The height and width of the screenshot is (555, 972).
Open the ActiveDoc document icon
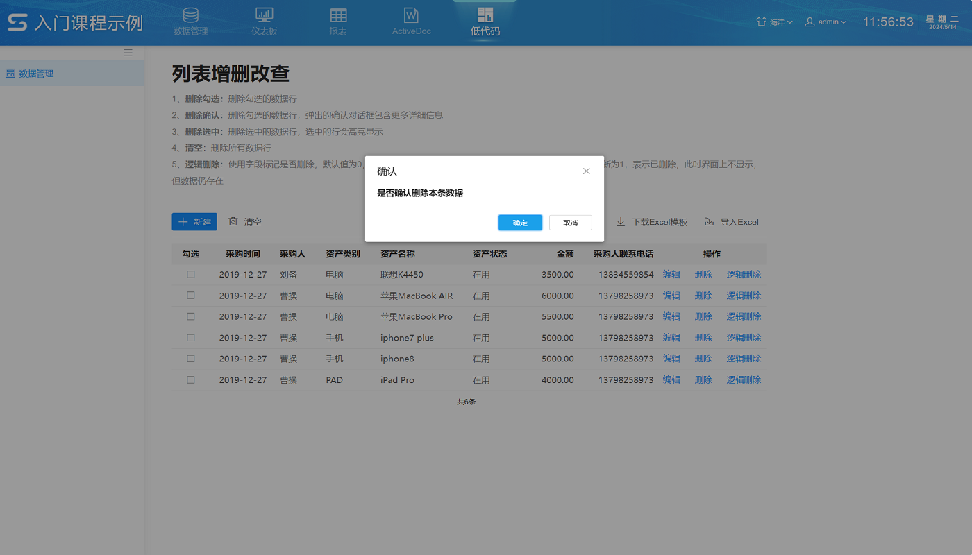(411, 15)
